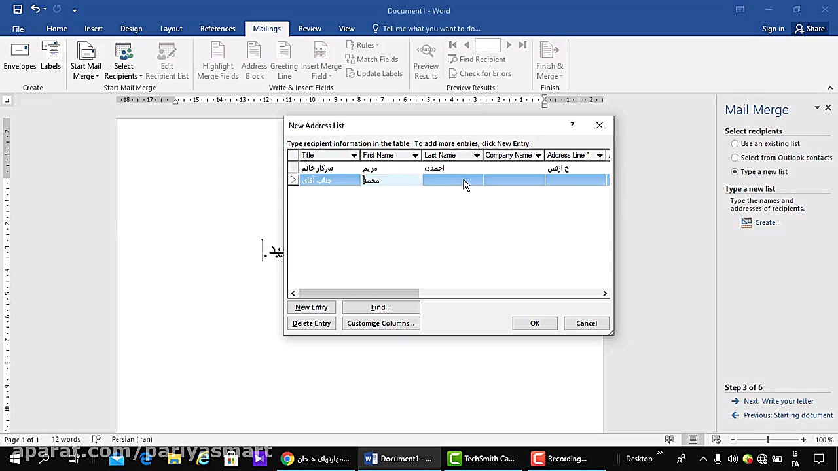This screenshot has width=838, height=471.
Task: Click the Find... button in the dialog
Action: [380, 307]
